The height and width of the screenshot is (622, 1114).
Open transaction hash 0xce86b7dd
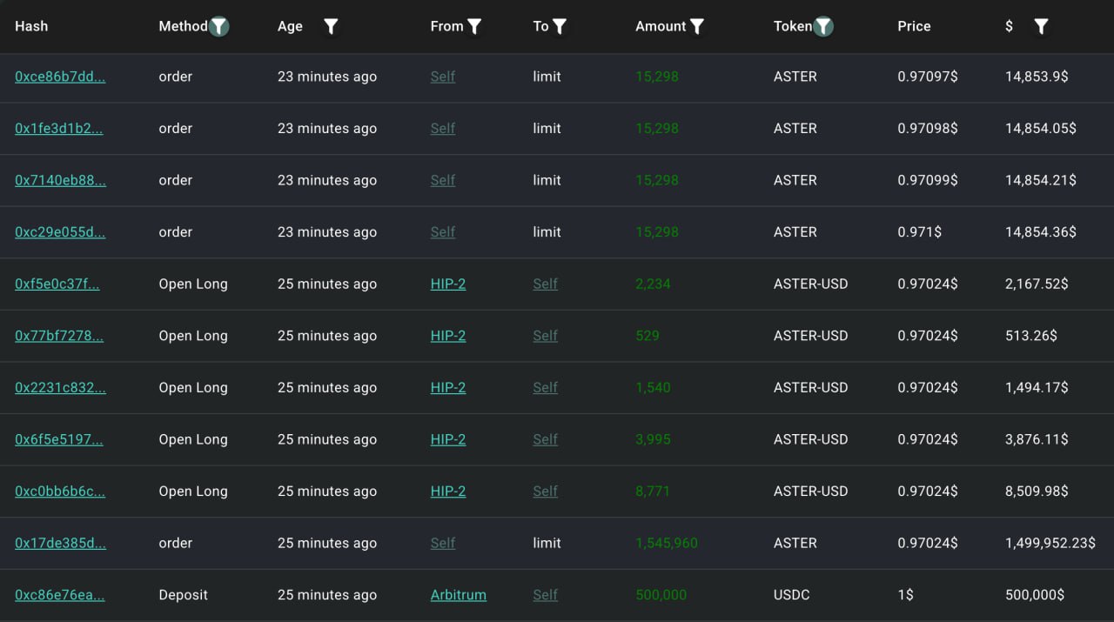coord(60,77)
